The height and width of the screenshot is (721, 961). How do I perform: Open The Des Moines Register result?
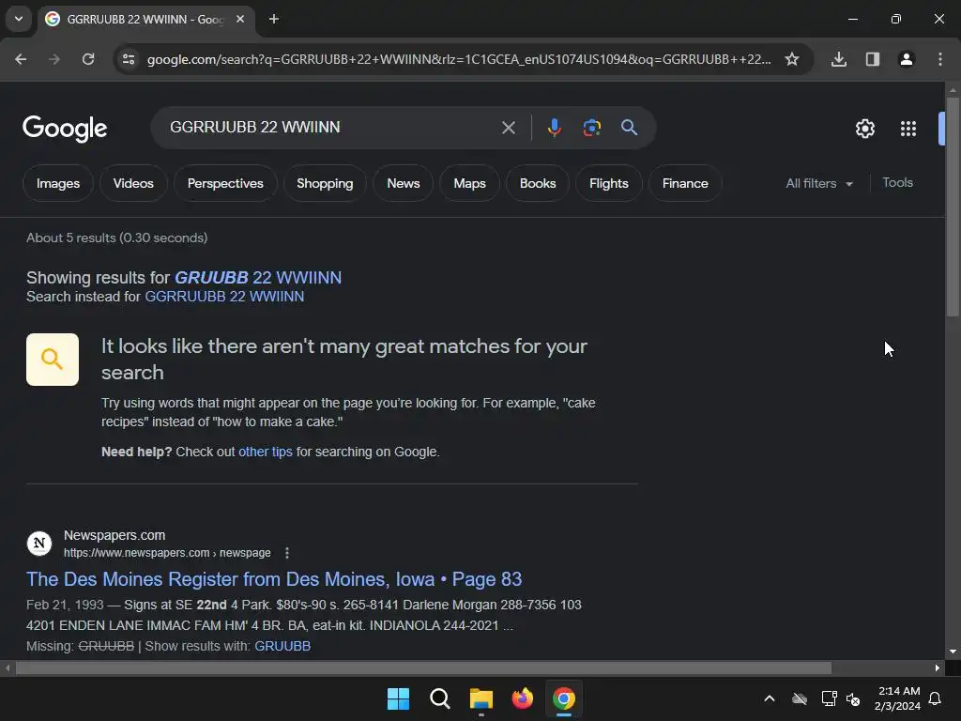[274, 579]
